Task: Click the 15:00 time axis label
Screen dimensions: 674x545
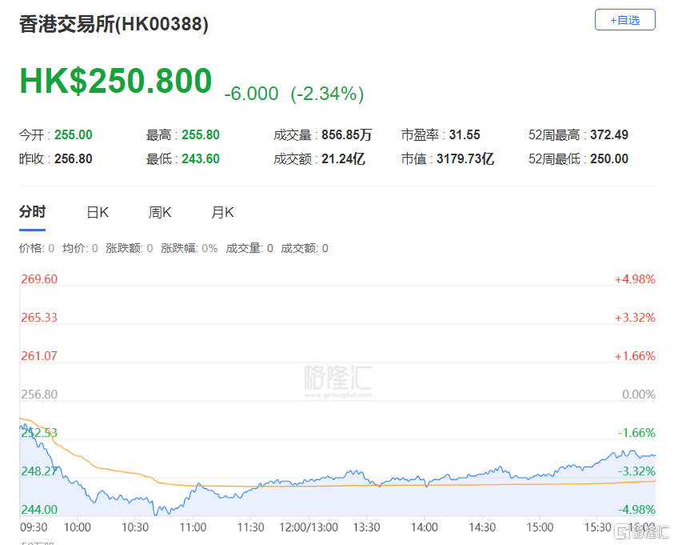Action: [x=540, y=527]
